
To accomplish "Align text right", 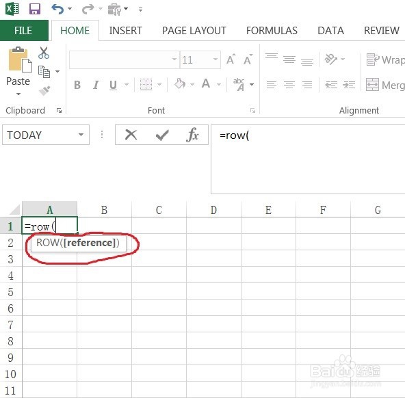I will pyautogui.click(x=307, y=85).
